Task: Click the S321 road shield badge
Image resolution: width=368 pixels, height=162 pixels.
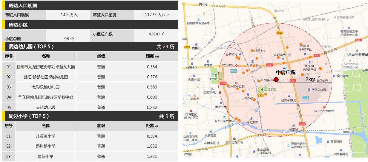Action: 260,95
